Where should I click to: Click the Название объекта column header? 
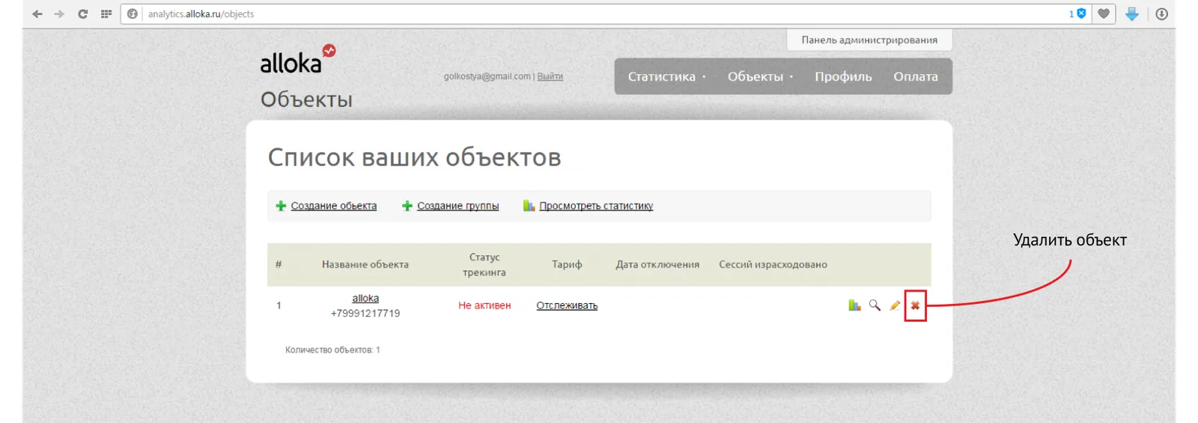(365, 264)
